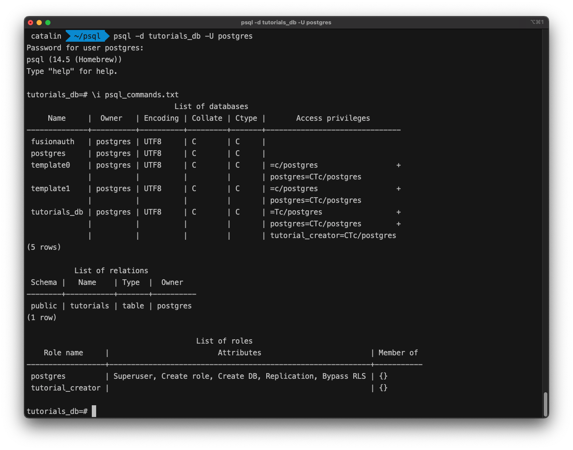Click the tutorials_db=# prompt at the bottom
The height and width of the screenshot is (450, 573).
57,411
